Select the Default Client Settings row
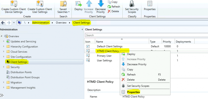The height and width of the screenshot is (99, 208). 146,46
